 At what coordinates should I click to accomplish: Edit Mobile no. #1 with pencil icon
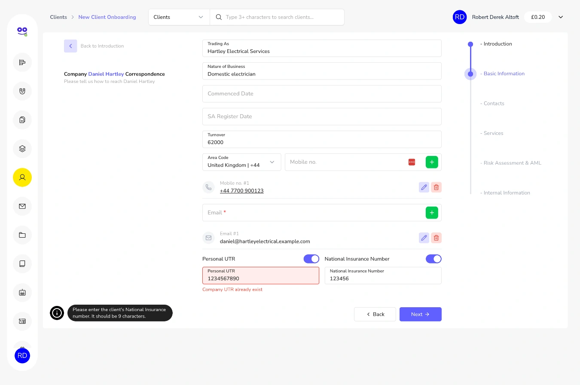424,187
